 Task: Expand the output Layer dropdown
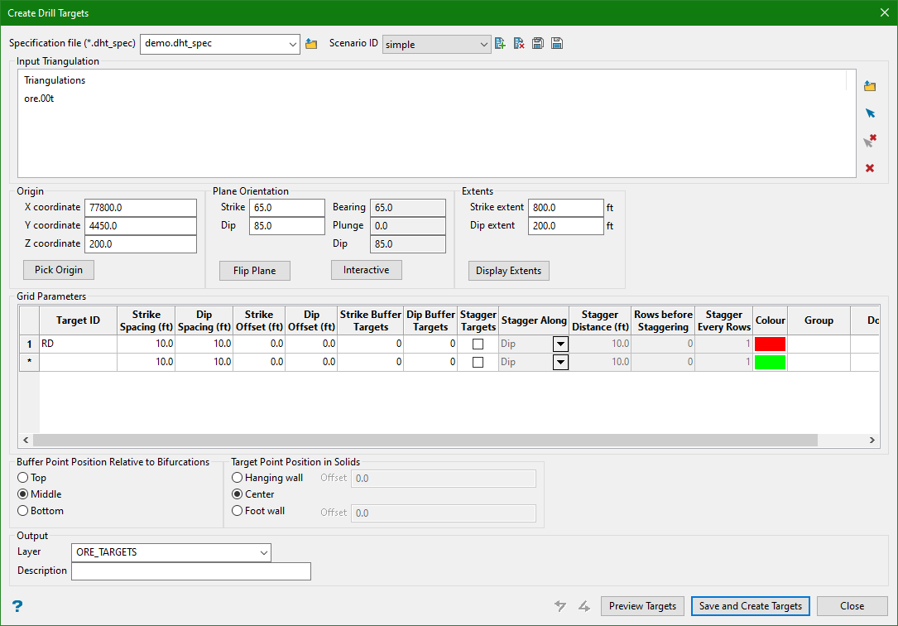[x=263, y=552]
